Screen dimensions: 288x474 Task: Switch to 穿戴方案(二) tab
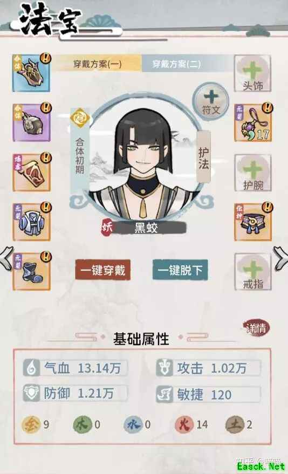(x=176, y=64)
